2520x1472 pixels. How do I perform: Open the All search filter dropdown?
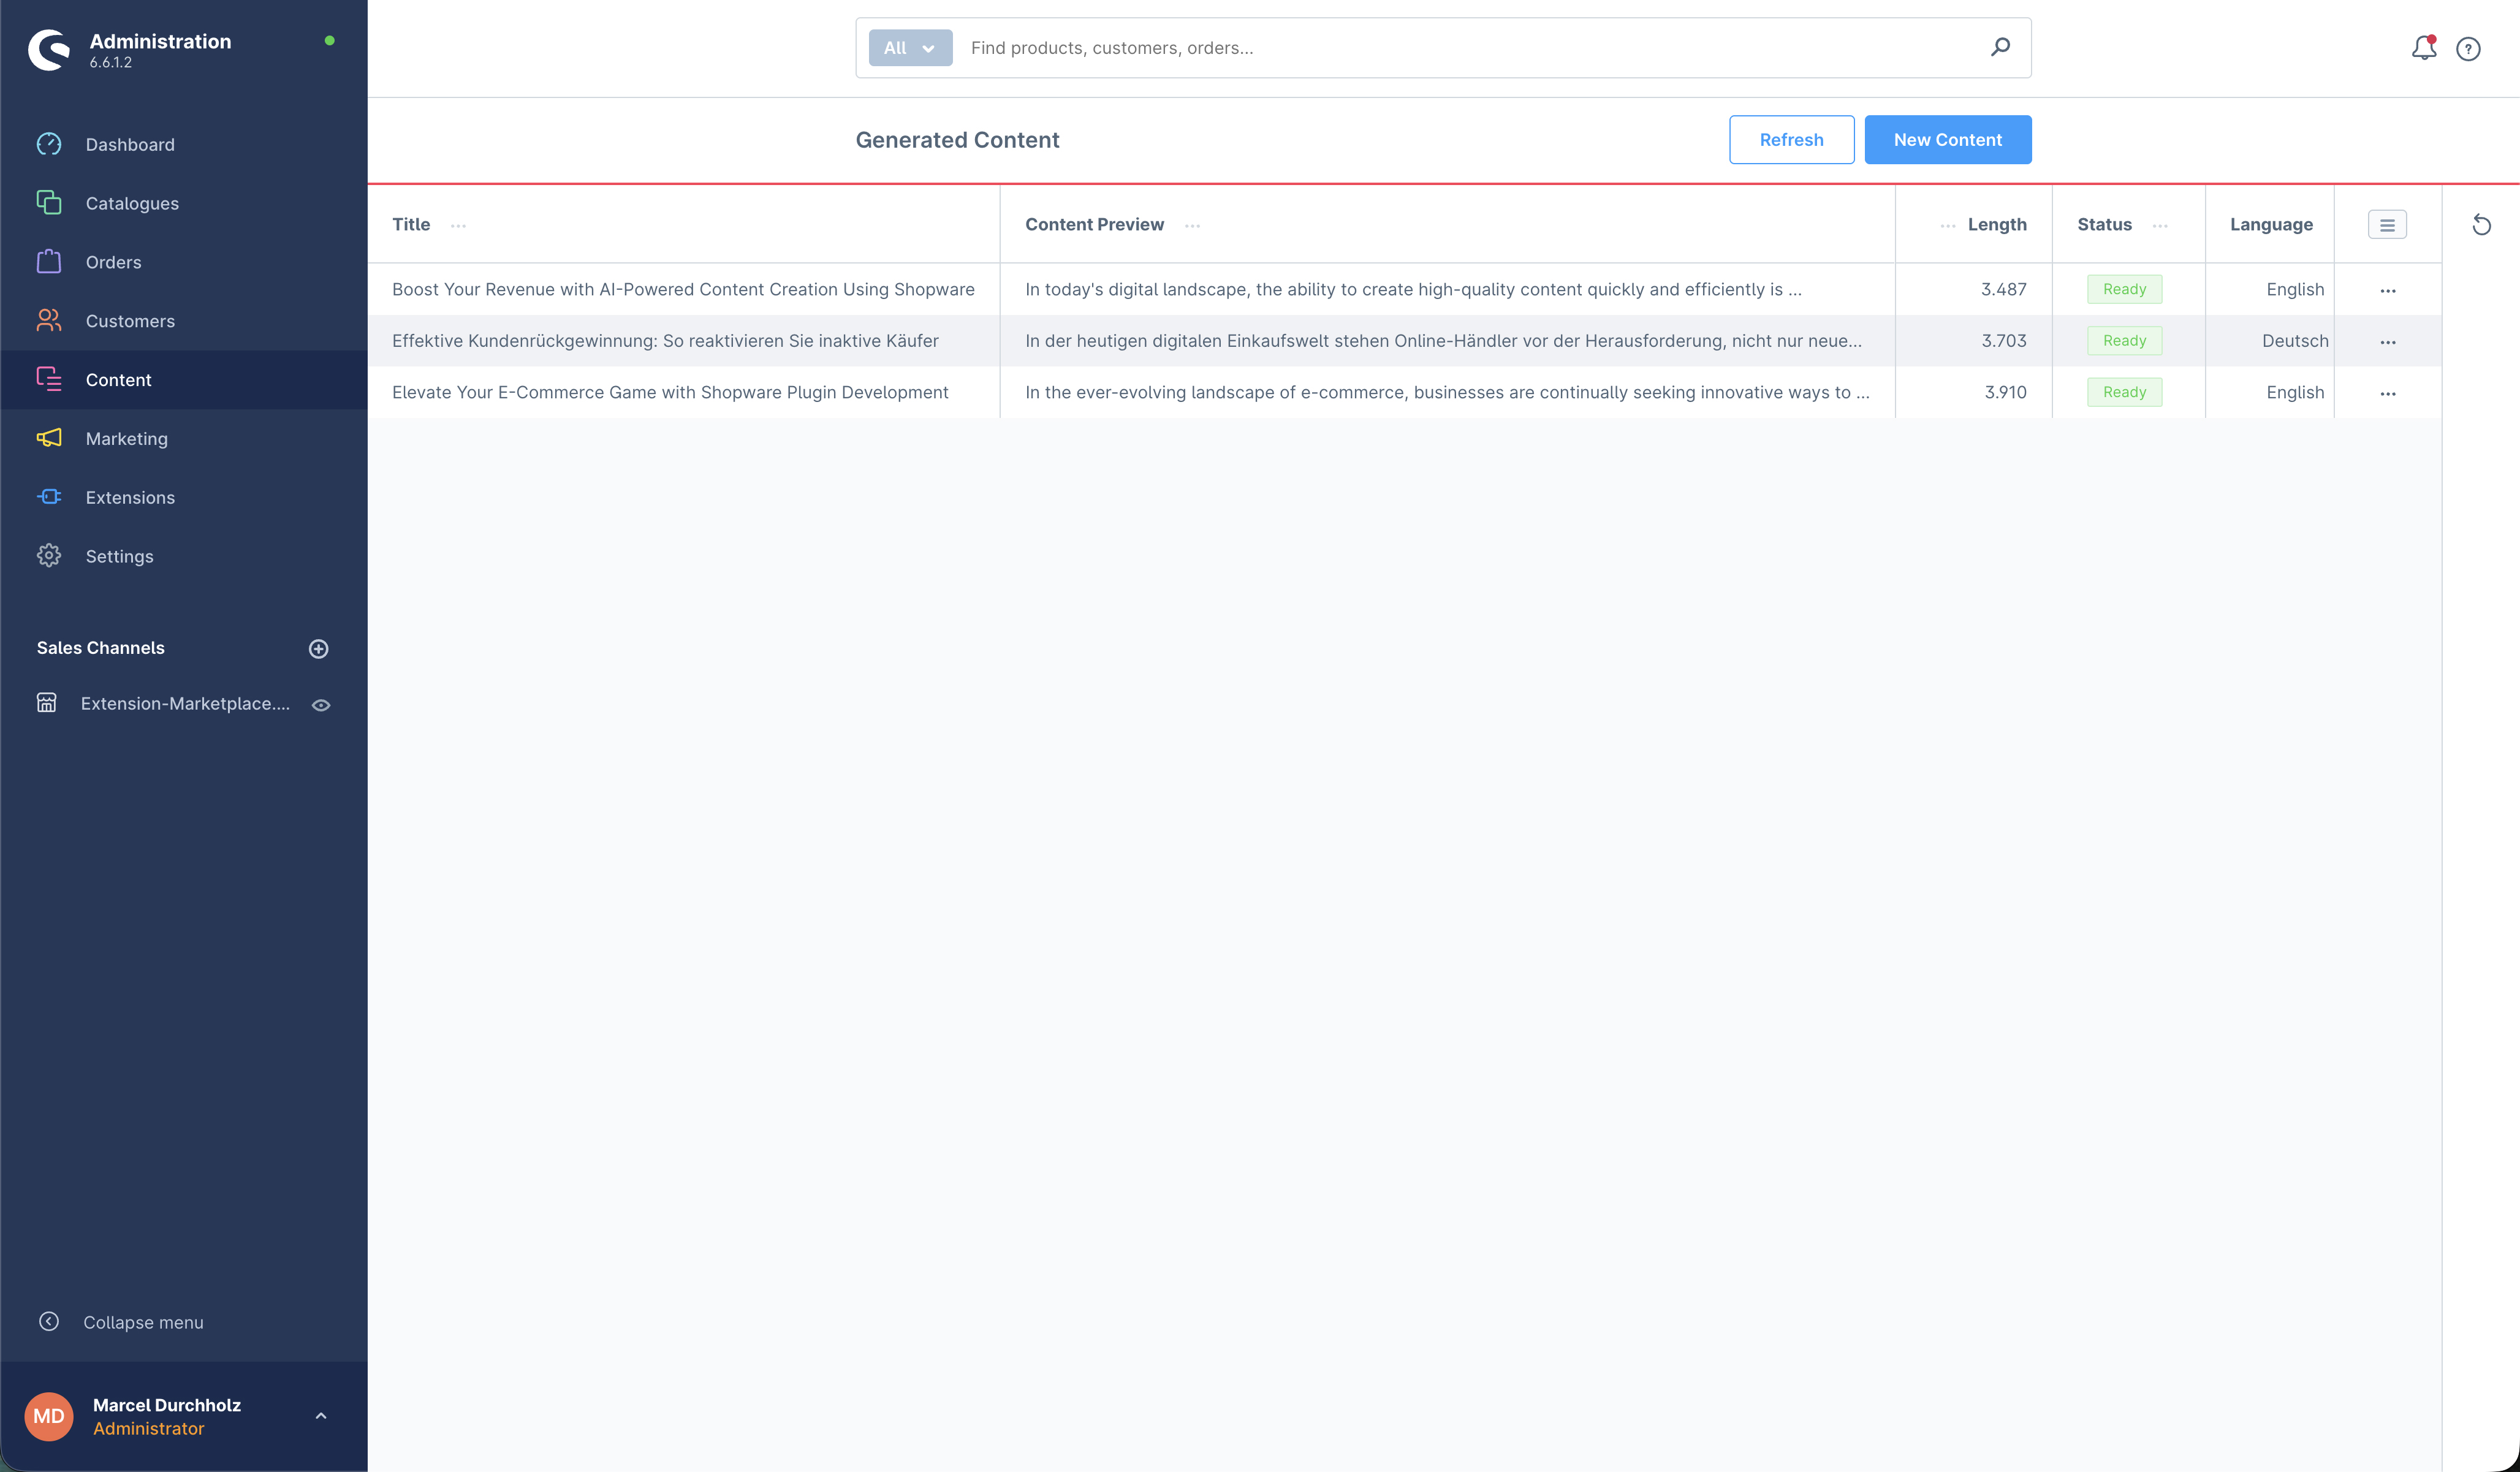pyautogui.click(x=909, y=48)
